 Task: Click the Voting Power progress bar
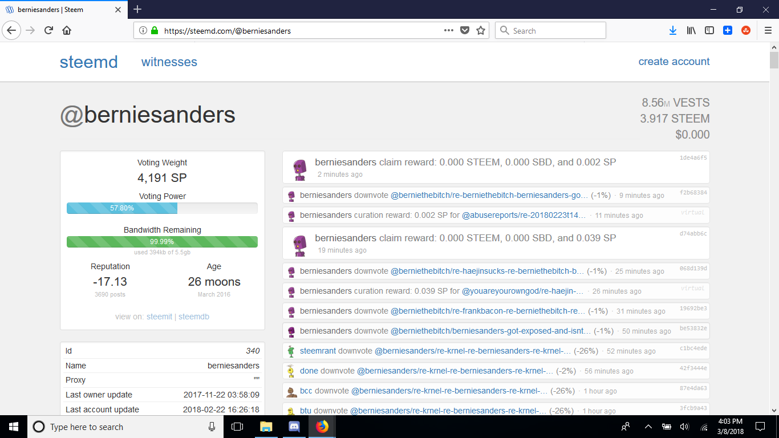tap(162, 209)
